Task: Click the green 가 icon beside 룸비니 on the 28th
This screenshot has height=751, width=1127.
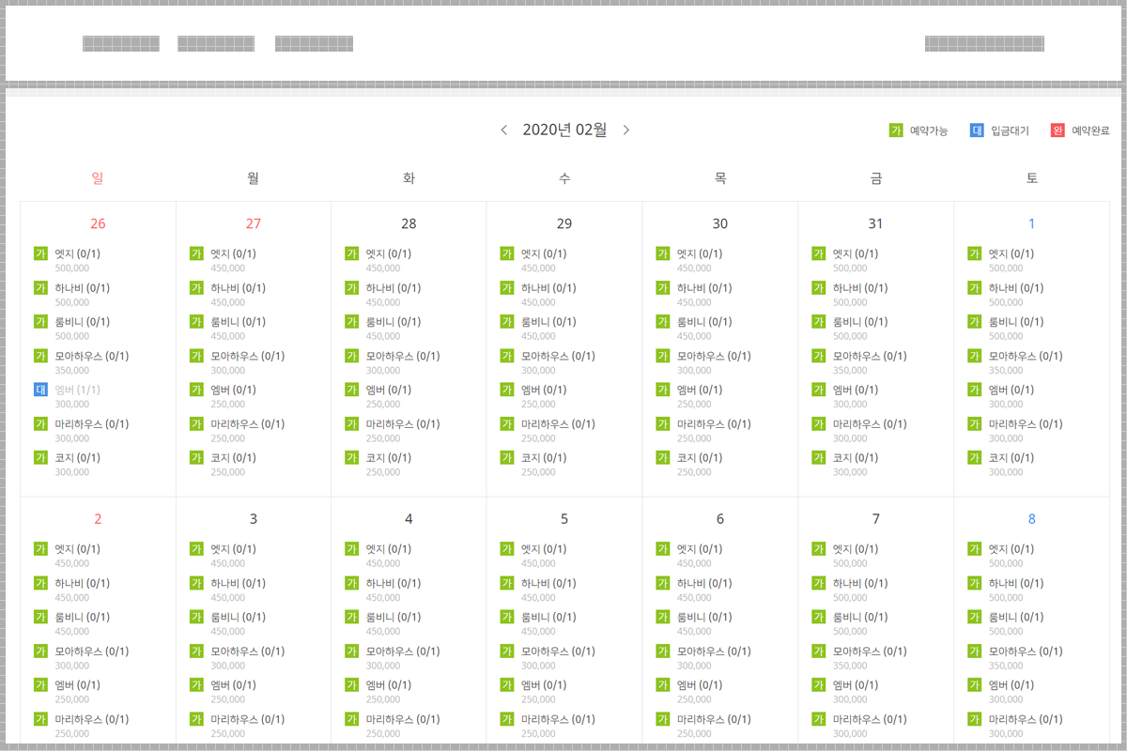Action: (351, 322)
